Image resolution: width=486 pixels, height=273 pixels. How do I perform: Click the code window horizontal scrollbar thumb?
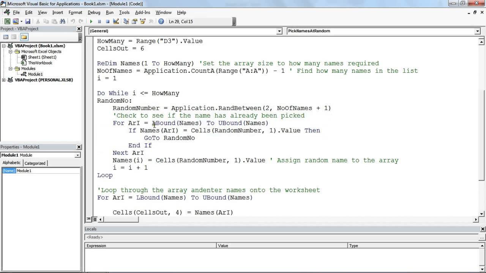pos(121,220)
